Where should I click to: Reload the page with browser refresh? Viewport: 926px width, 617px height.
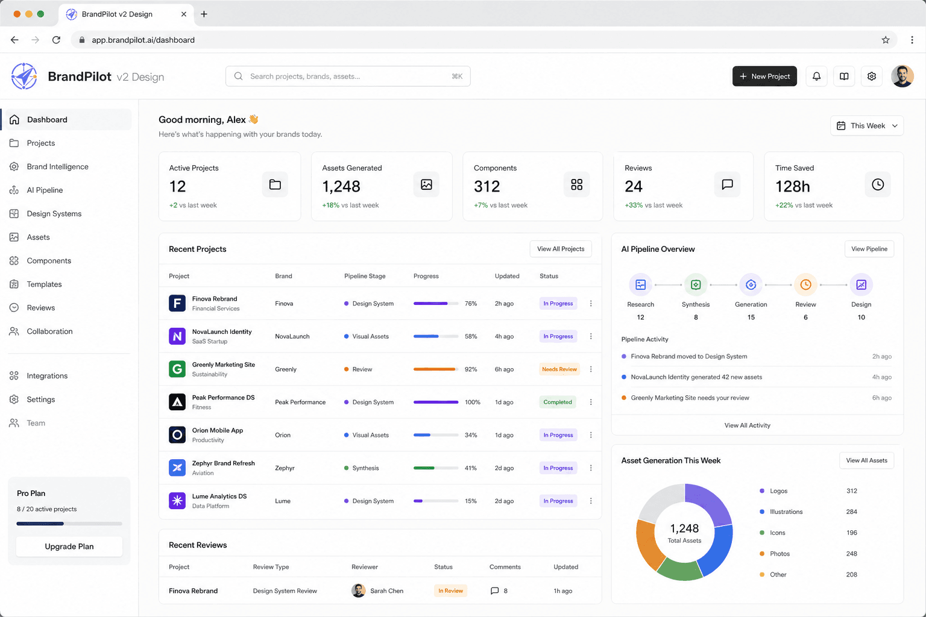pos(56,40)
